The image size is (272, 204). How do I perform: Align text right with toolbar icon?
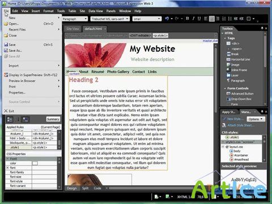(218, 19)
